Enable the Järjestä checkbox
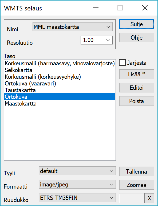 click(122, 63)
